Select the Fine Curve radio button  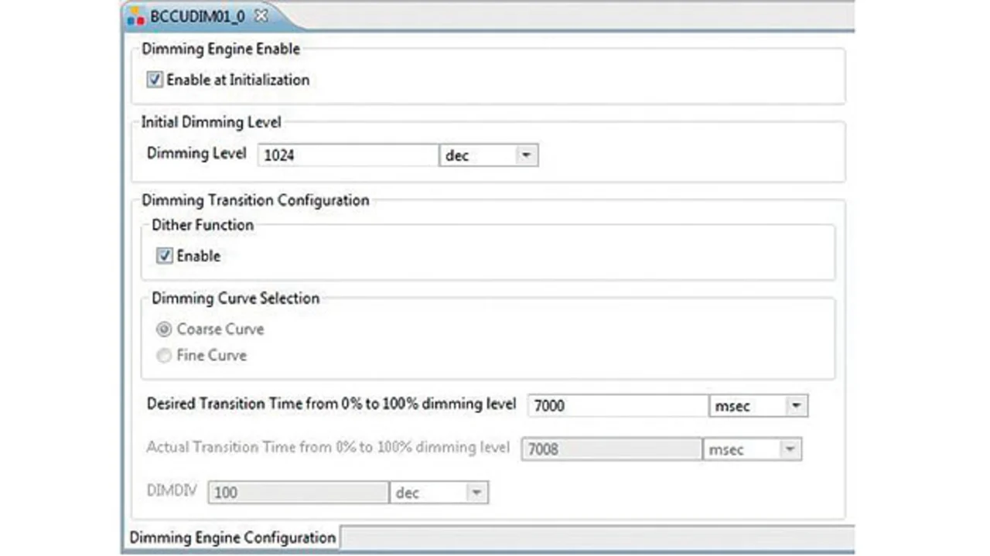tap(164, 356)
